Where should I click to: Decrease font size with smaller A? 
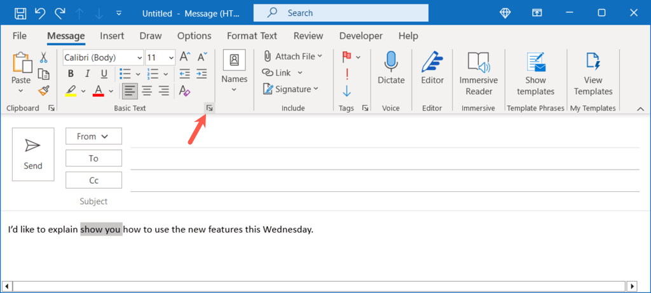click(202, 57)
